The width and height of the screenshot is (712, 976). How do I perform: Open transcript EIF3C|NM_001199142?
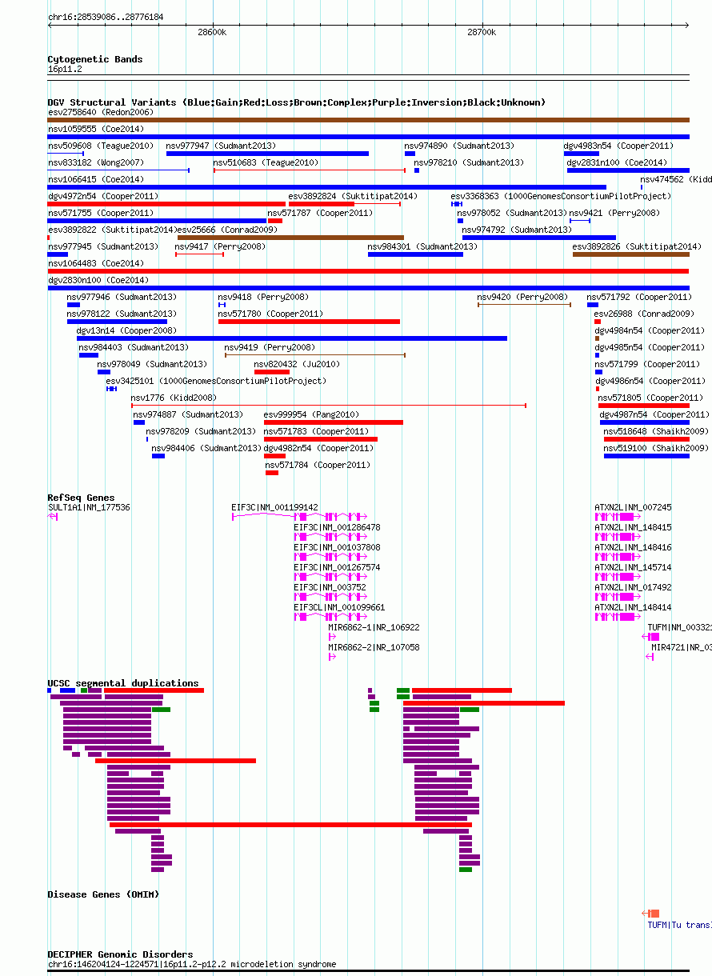tap(274, 507)
